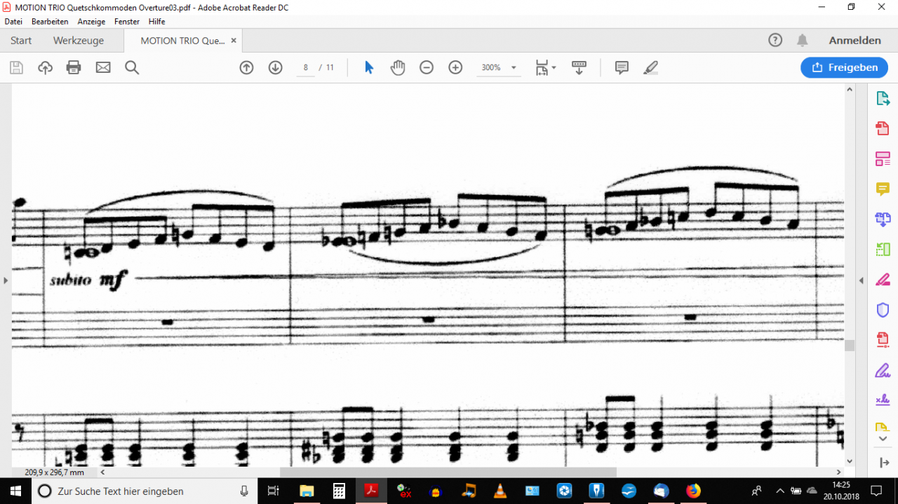Open Task View in the taskbar
The height and width of the screenshot is (504, 898).
274,491
